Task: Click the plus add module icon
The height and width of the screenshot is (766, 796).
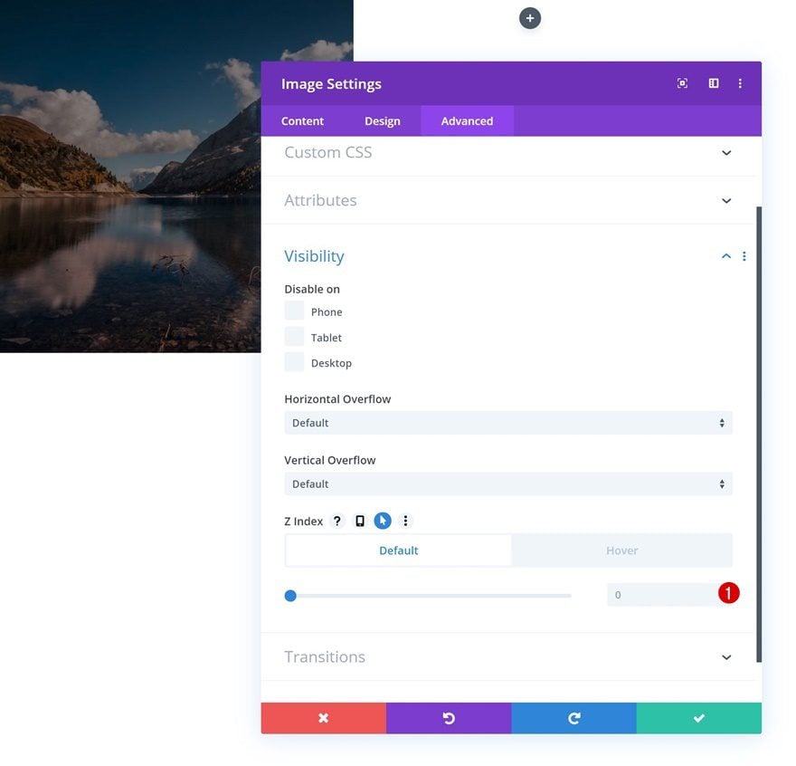Action: pos(529,18)
